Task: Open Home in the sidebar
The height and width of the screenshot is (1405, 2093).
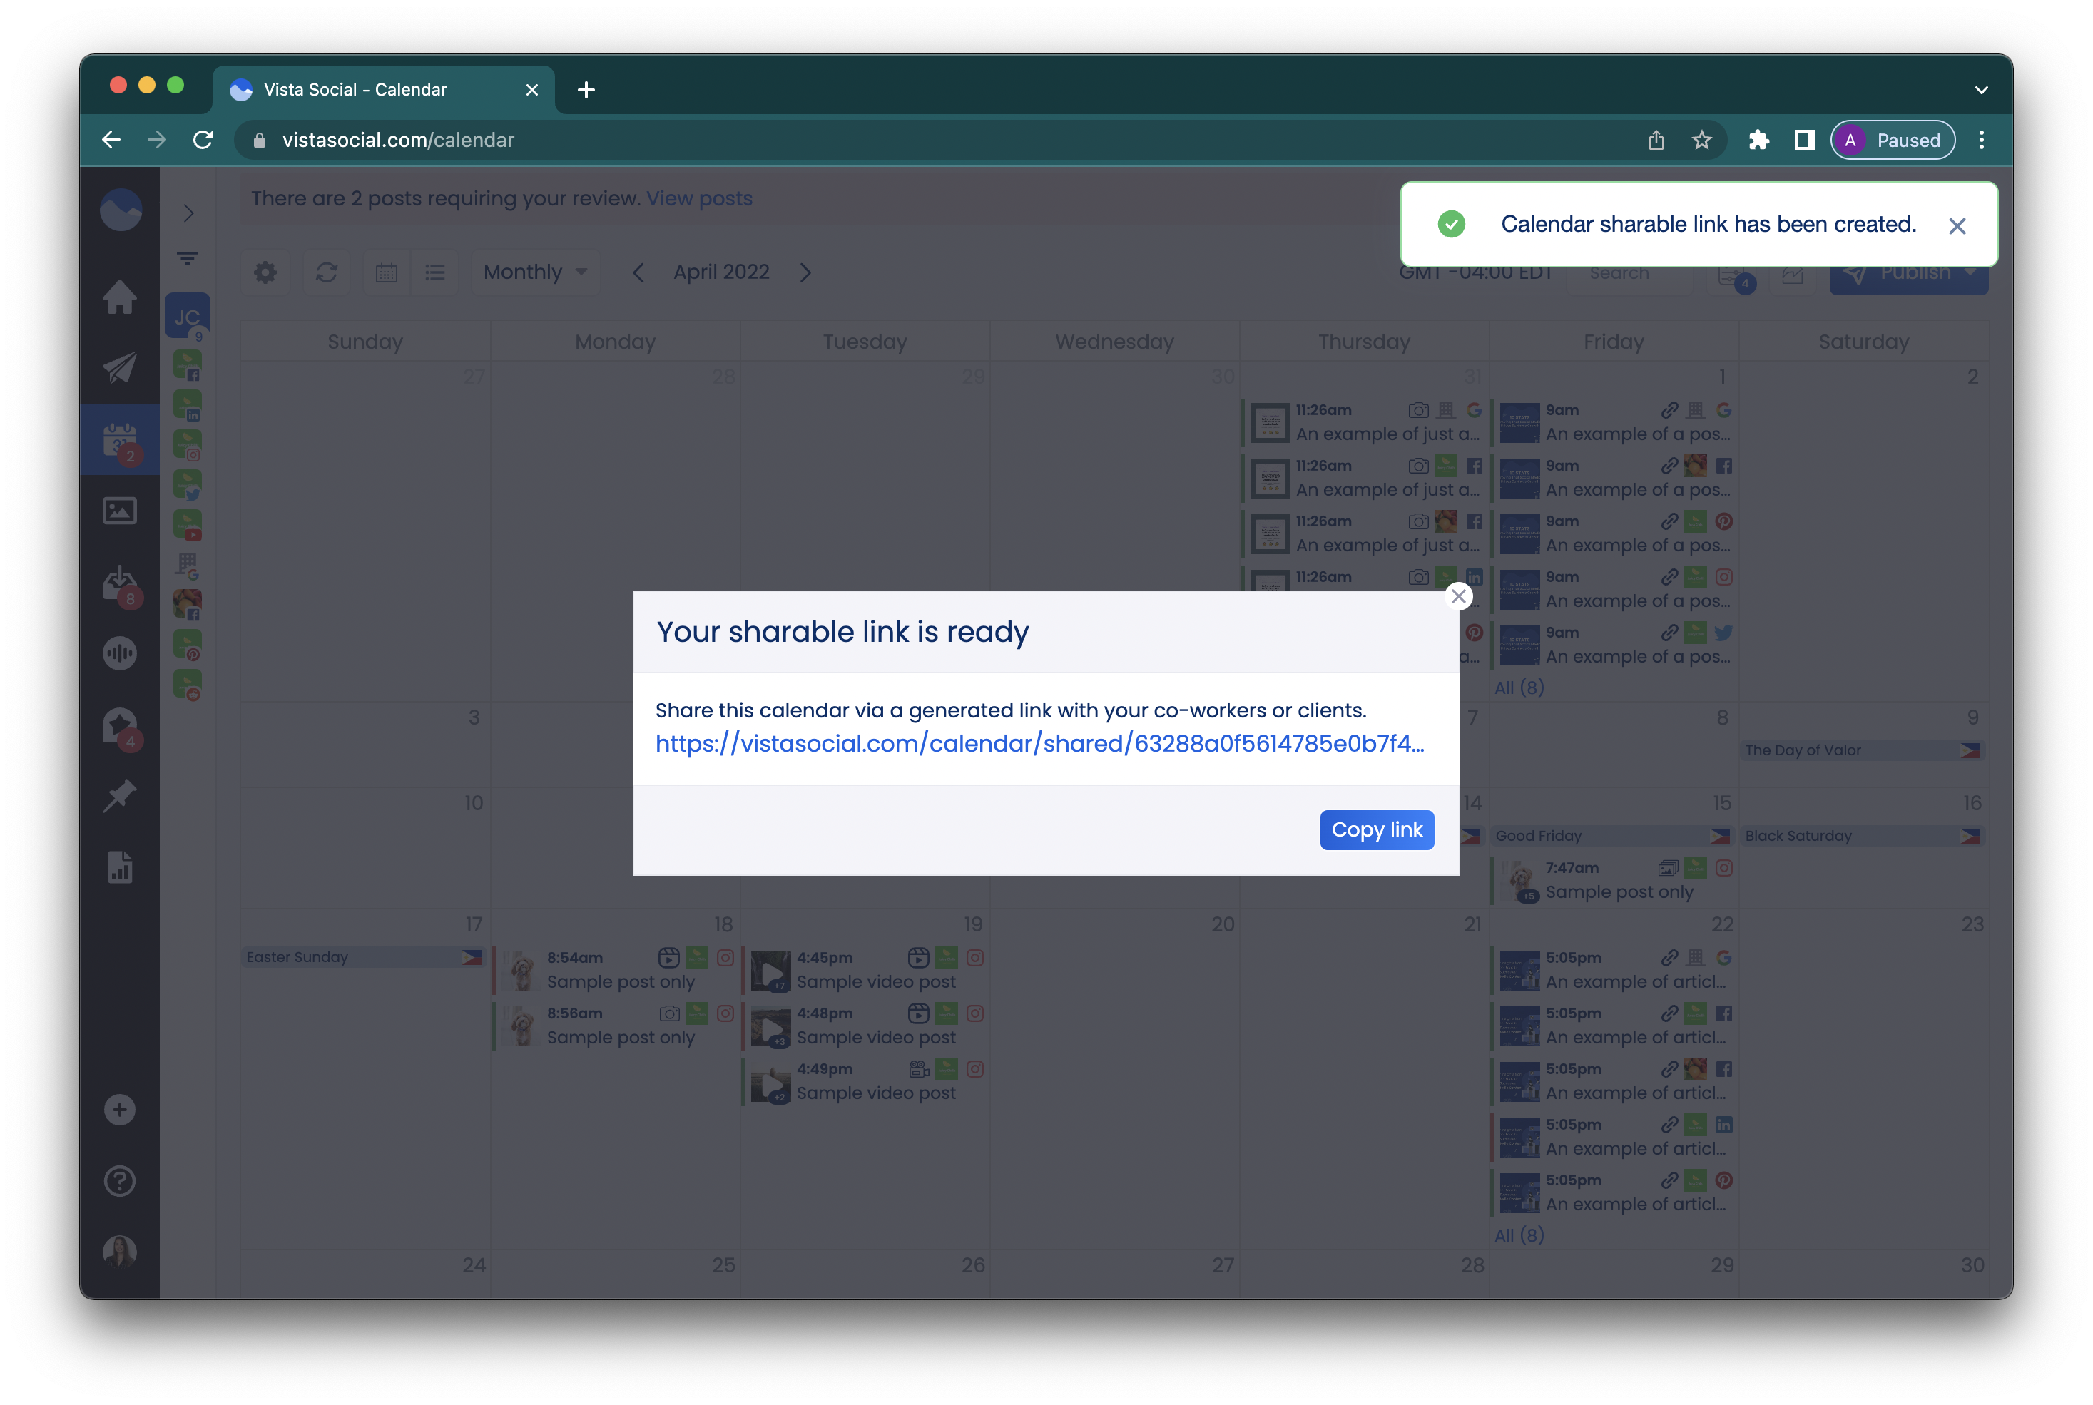Action: 119,297
